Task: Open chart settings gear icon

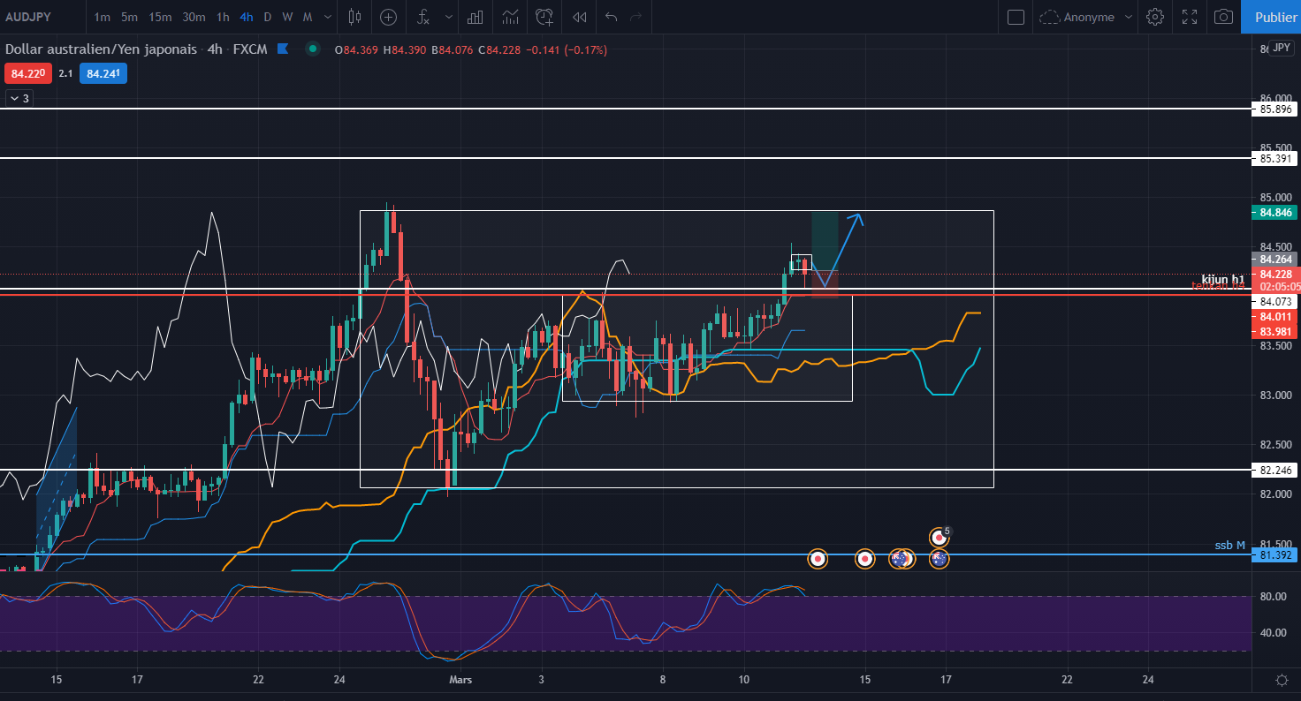Action: click(1154, 17)
